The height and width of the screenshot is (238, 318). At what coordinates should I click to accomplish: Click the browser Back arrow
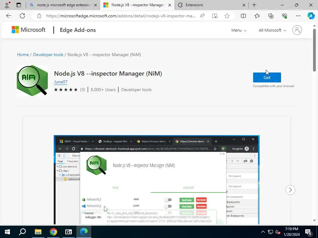[x=8, y=16]
